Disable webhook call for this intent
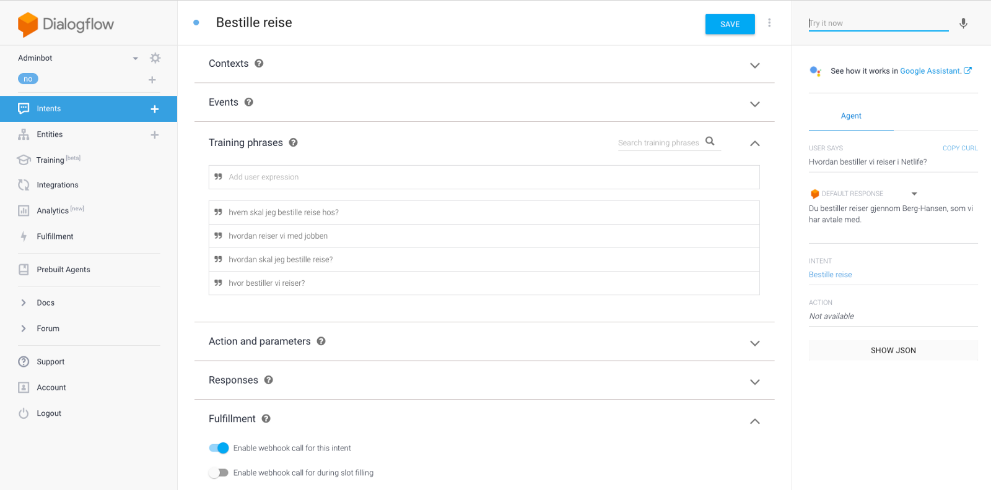991x490 pixels. coord(219,448)
